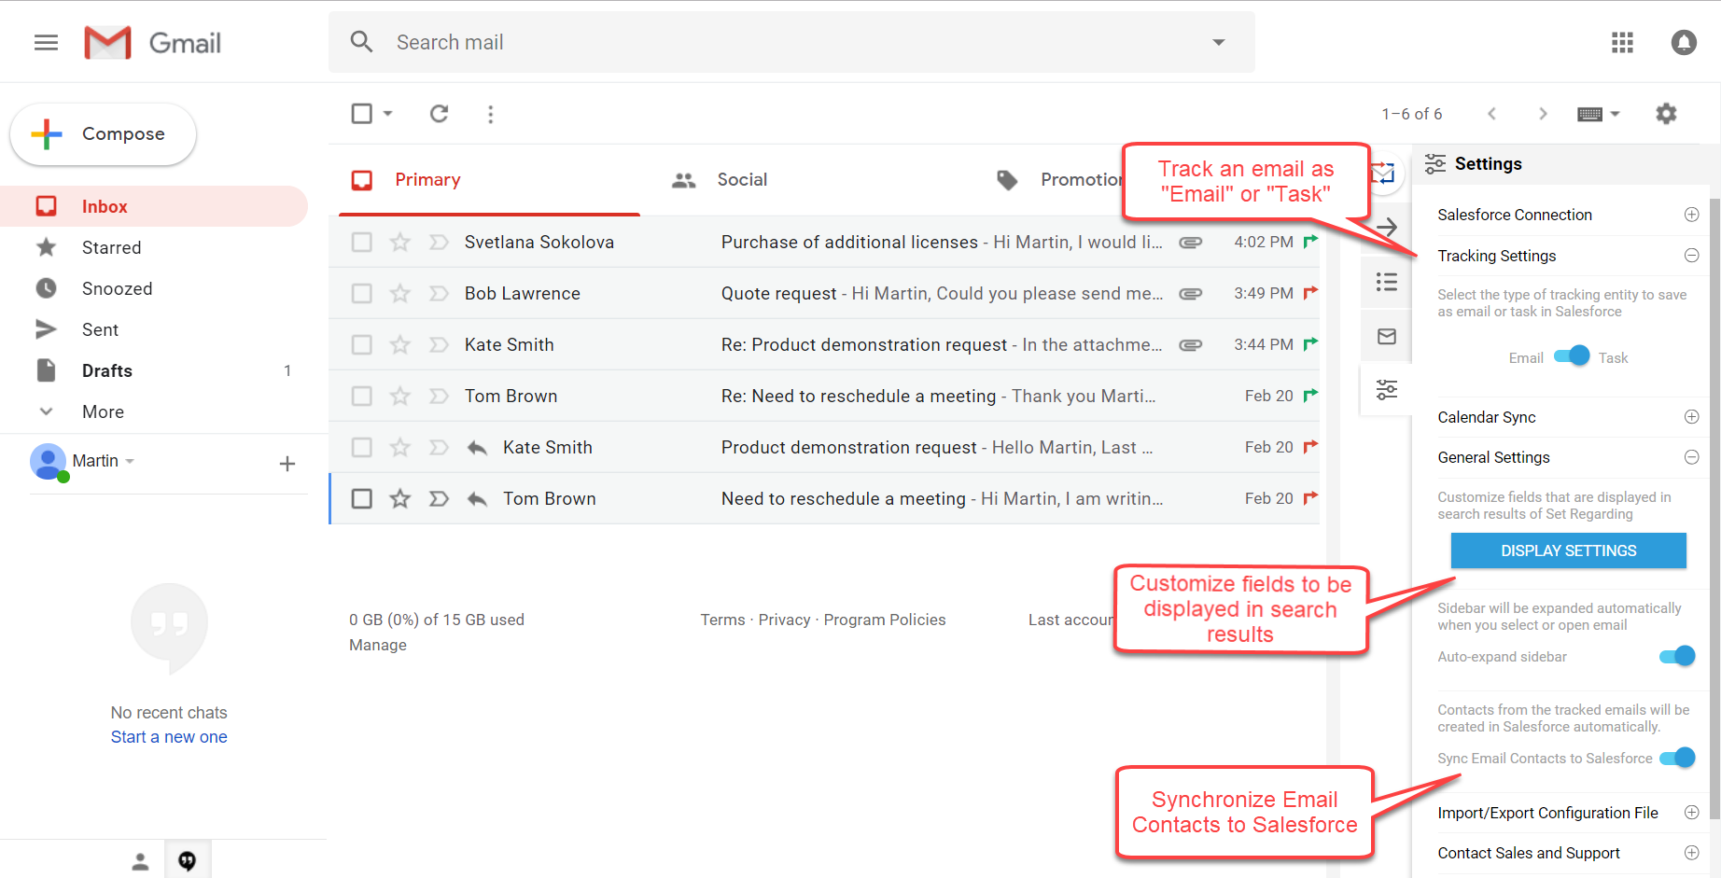Image resolution: width=1721 pixels, height=878 pixels.
Task: Switch to the Social tab
Action: (742, 180)
